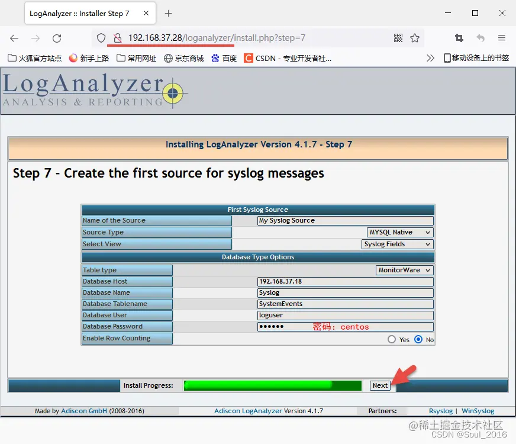Close the LogAnalyzer Installer Step 7 tab
Image resolution: width=516 pixels, height=444 pixels.
click(x=146, y=13)
